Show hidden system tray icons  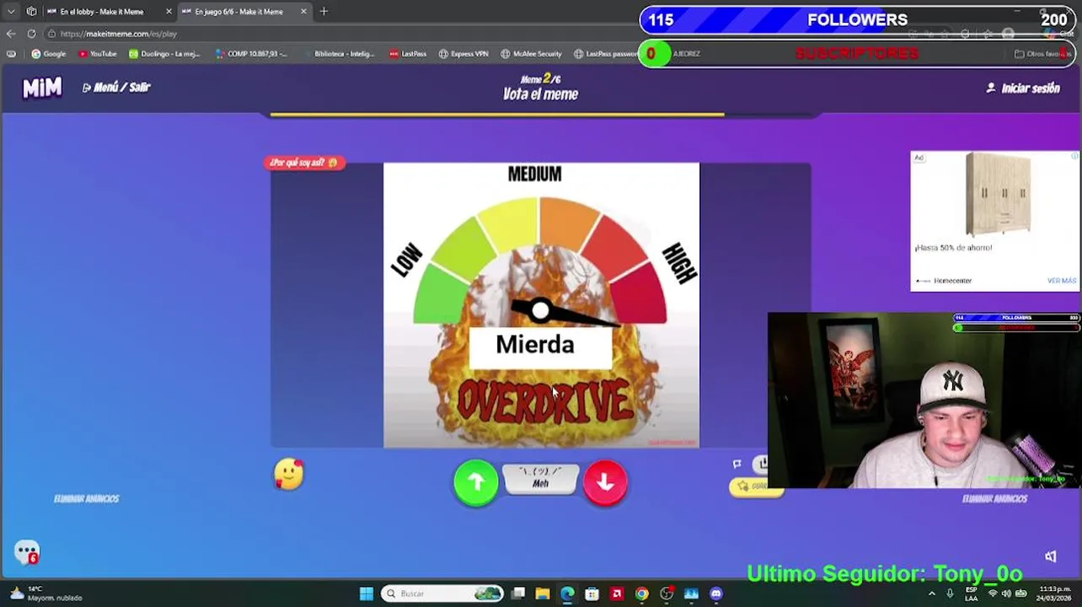[x=931, y=594]
